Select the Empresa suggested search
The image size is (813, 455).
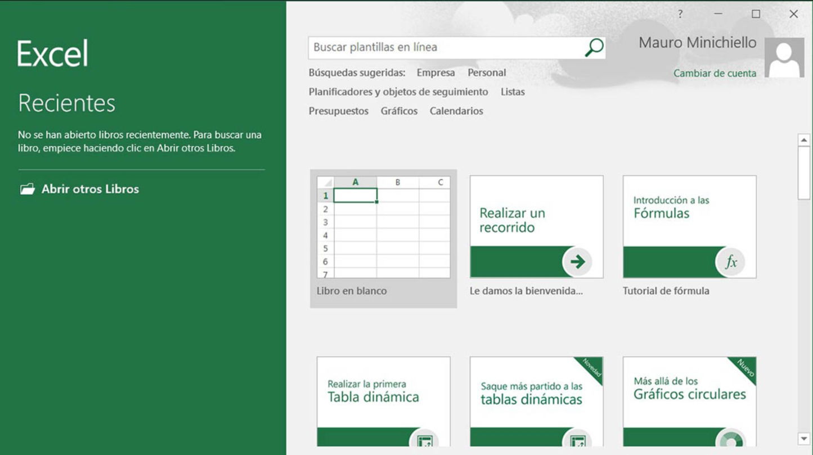435,72
